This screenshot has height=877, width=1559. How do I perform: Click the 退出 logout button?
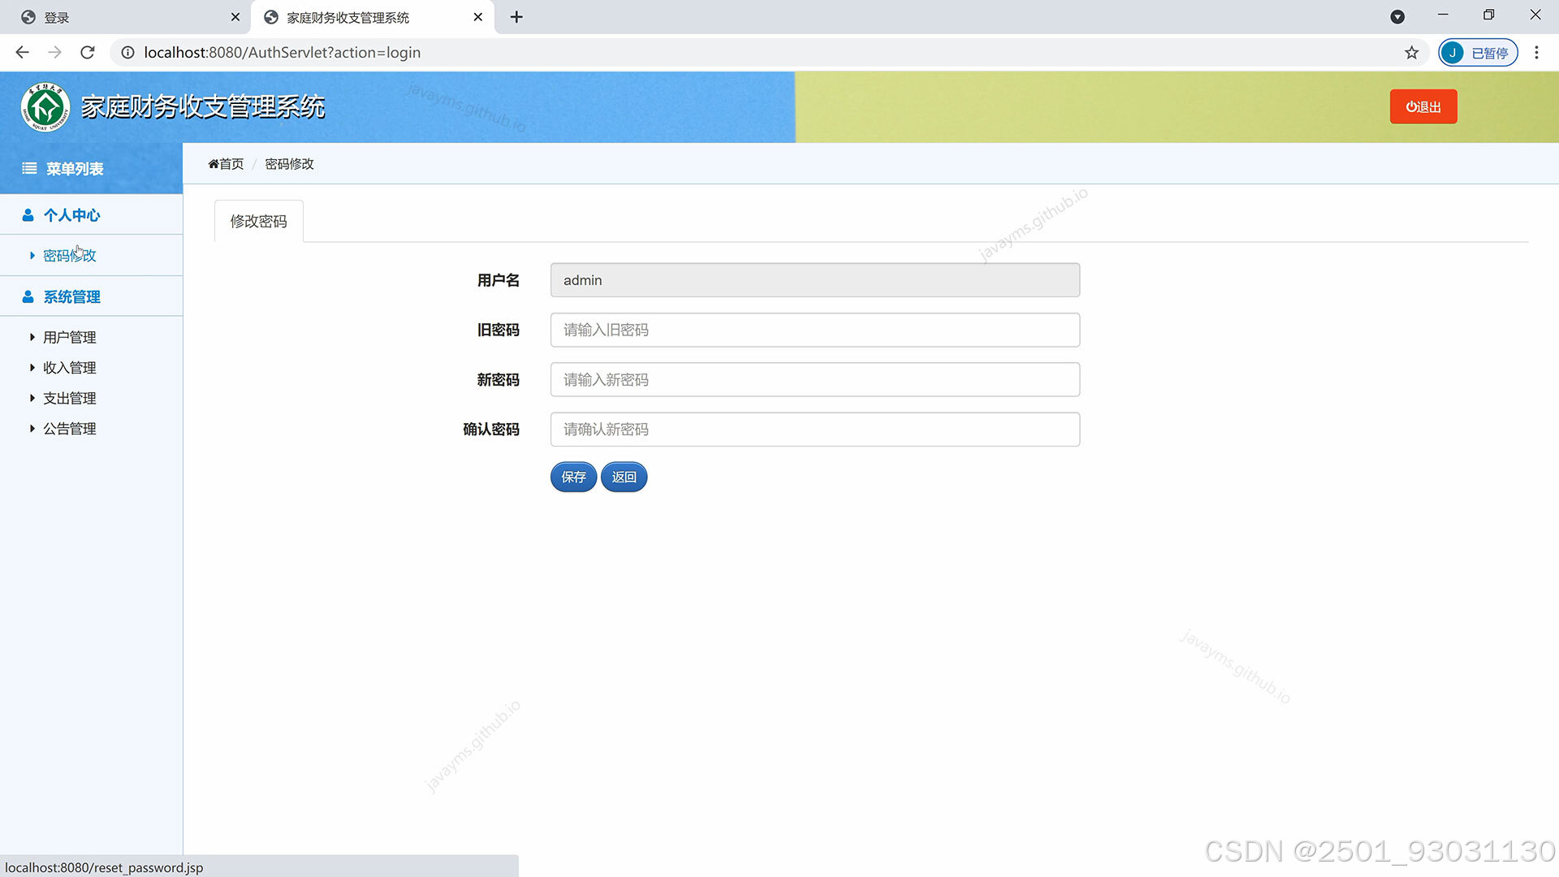(x=1423, y=106)
